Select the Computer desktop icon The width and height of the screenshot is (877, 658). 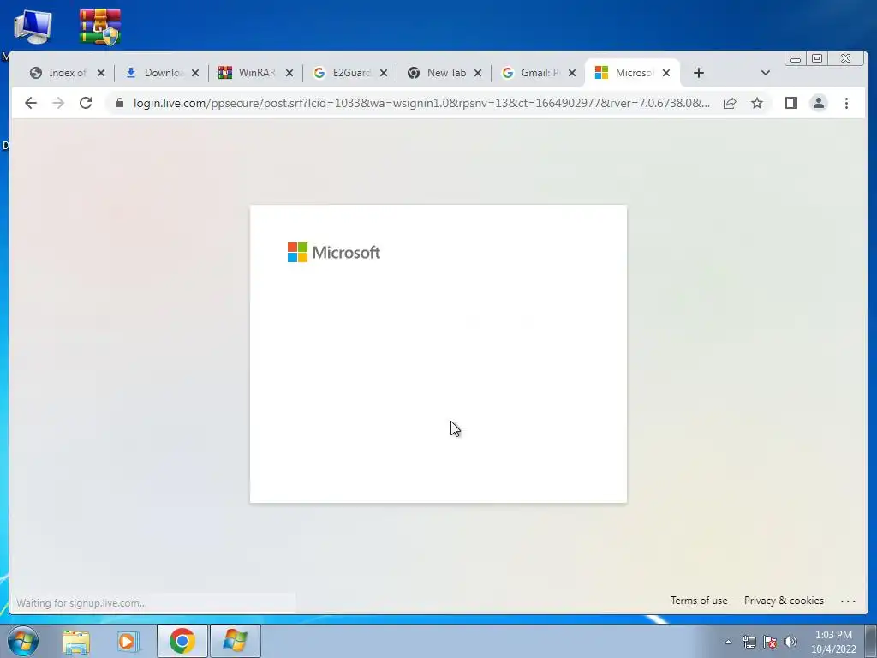pyautogui.click(x=33, y=27)
